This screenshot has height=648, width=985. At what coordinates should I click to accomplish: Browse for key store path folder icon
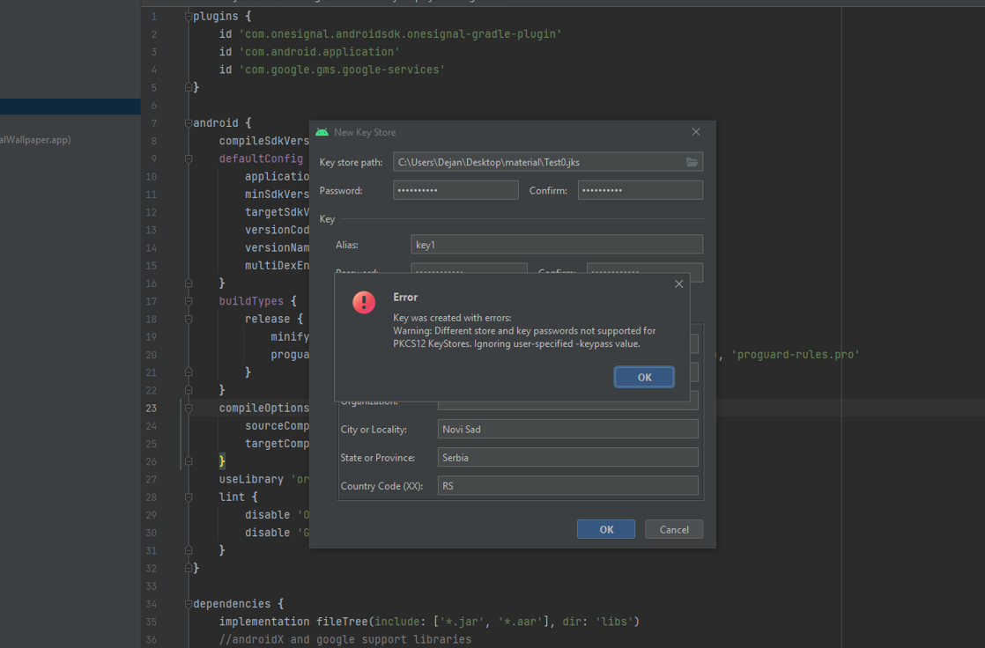tap(692, 162)
